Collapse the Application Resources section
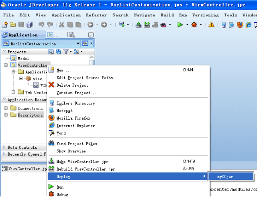This screenshot has height=199, width=257. point(4,99)
